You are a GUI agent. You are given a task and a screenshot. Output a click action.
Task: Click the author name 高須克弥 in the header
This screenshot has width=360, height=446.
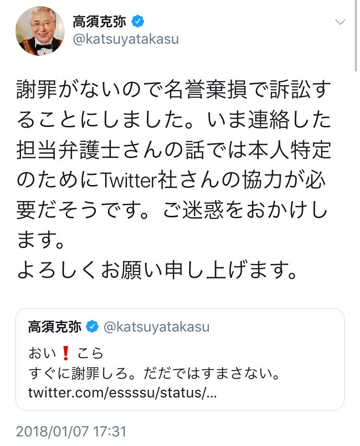coord(99,22)
